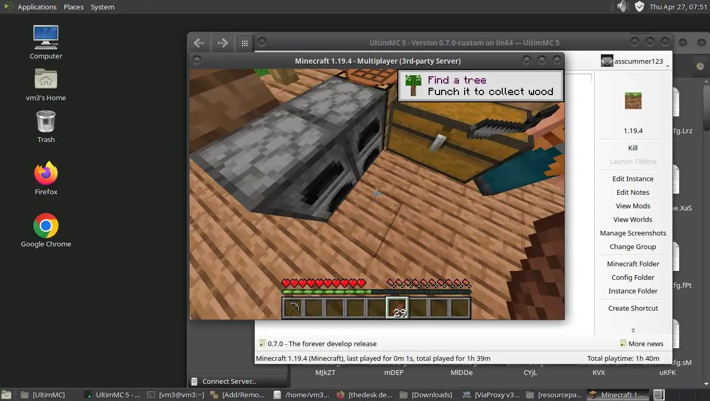Click Edit Instance in UltimMC sidebar
This screenshot has width=710, height=401.
[x=633, y=179]
